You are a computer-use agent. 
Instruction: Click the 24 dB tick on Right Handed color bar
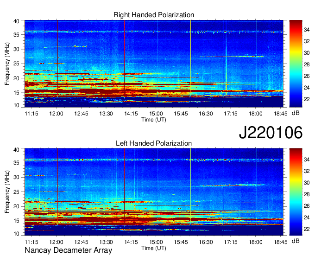pos(307,88)
